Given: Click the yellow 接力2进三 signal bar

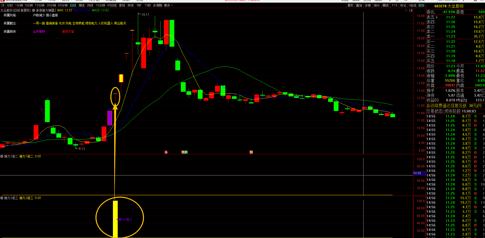Looking at the screenshot, I should tap(115, 219).
